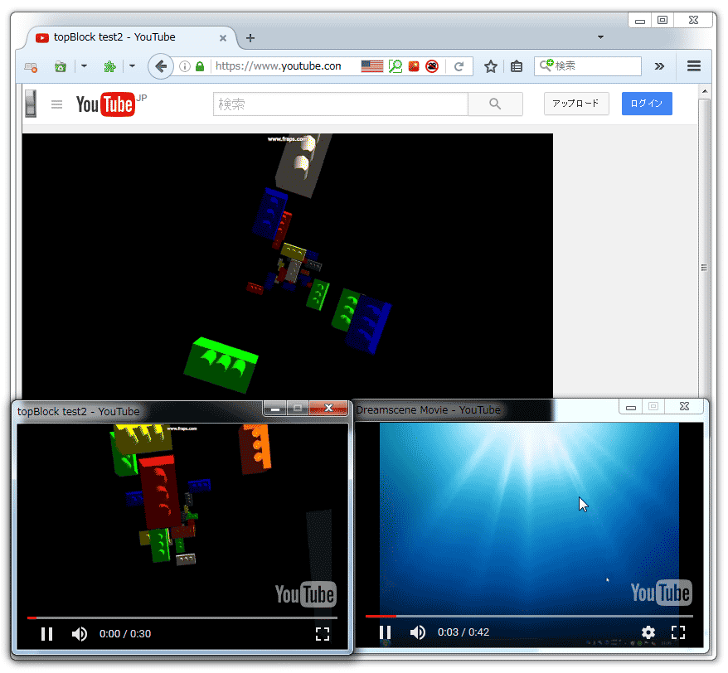Seek on the Dreamscene Movie progress bar

tap(529, 617)
